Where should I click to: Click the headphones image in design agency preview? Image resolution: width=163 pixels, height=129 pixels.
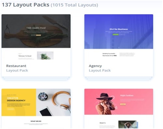click(61, 101)
